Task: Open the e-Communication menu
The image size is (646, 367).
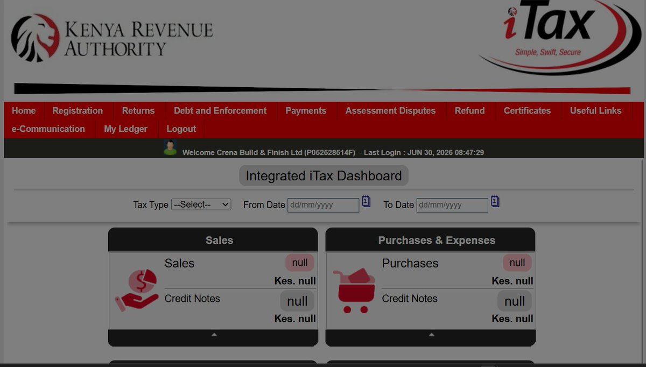Action: (x=48, y=129)
